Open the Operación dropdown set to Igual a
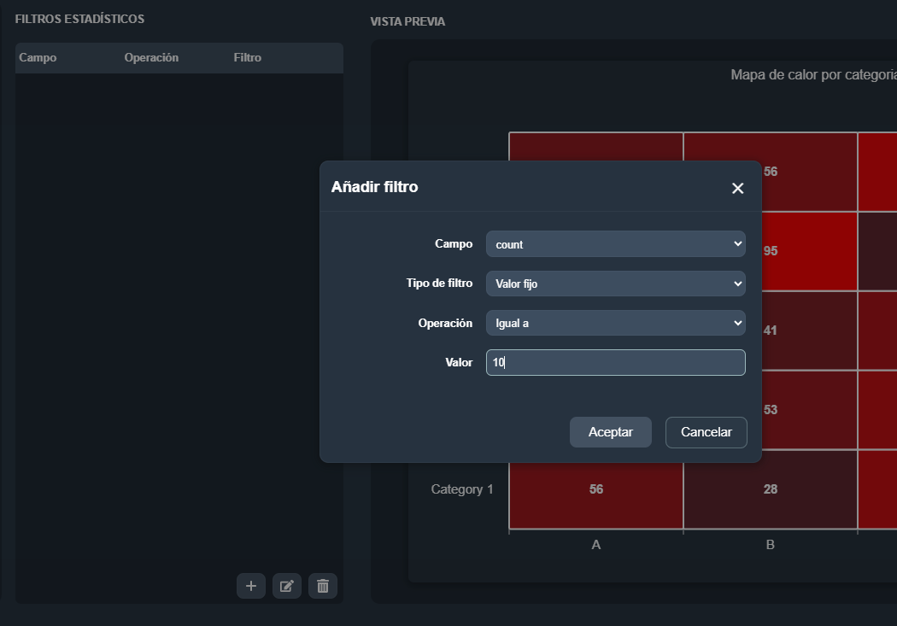This screenshot has width=897, height=626. [x=615, y=323]
